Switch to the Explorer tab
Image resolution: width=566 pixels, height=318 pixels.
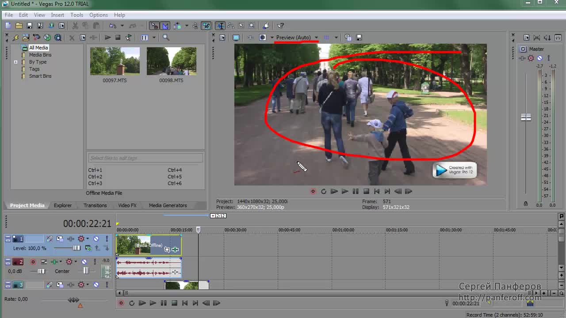(x=63, y=205)
